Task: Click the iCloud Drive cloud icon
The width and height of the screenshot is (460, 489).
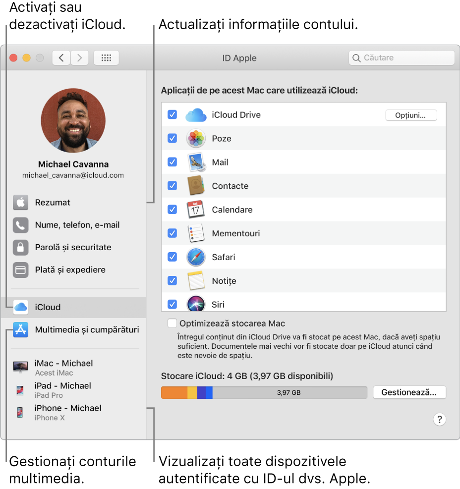Action: coord(196,115)
